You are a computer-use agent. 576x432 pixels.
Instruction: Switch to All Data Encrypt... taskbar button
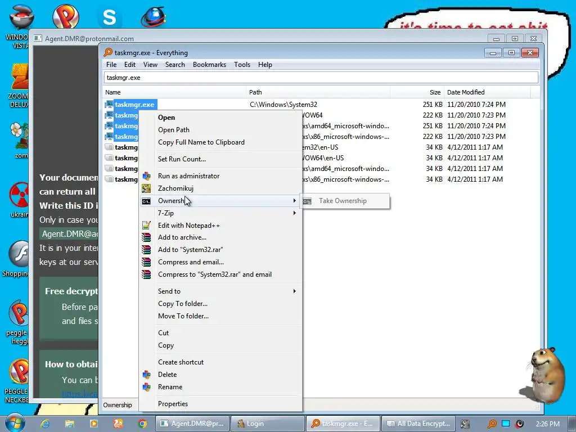(418, 424)
